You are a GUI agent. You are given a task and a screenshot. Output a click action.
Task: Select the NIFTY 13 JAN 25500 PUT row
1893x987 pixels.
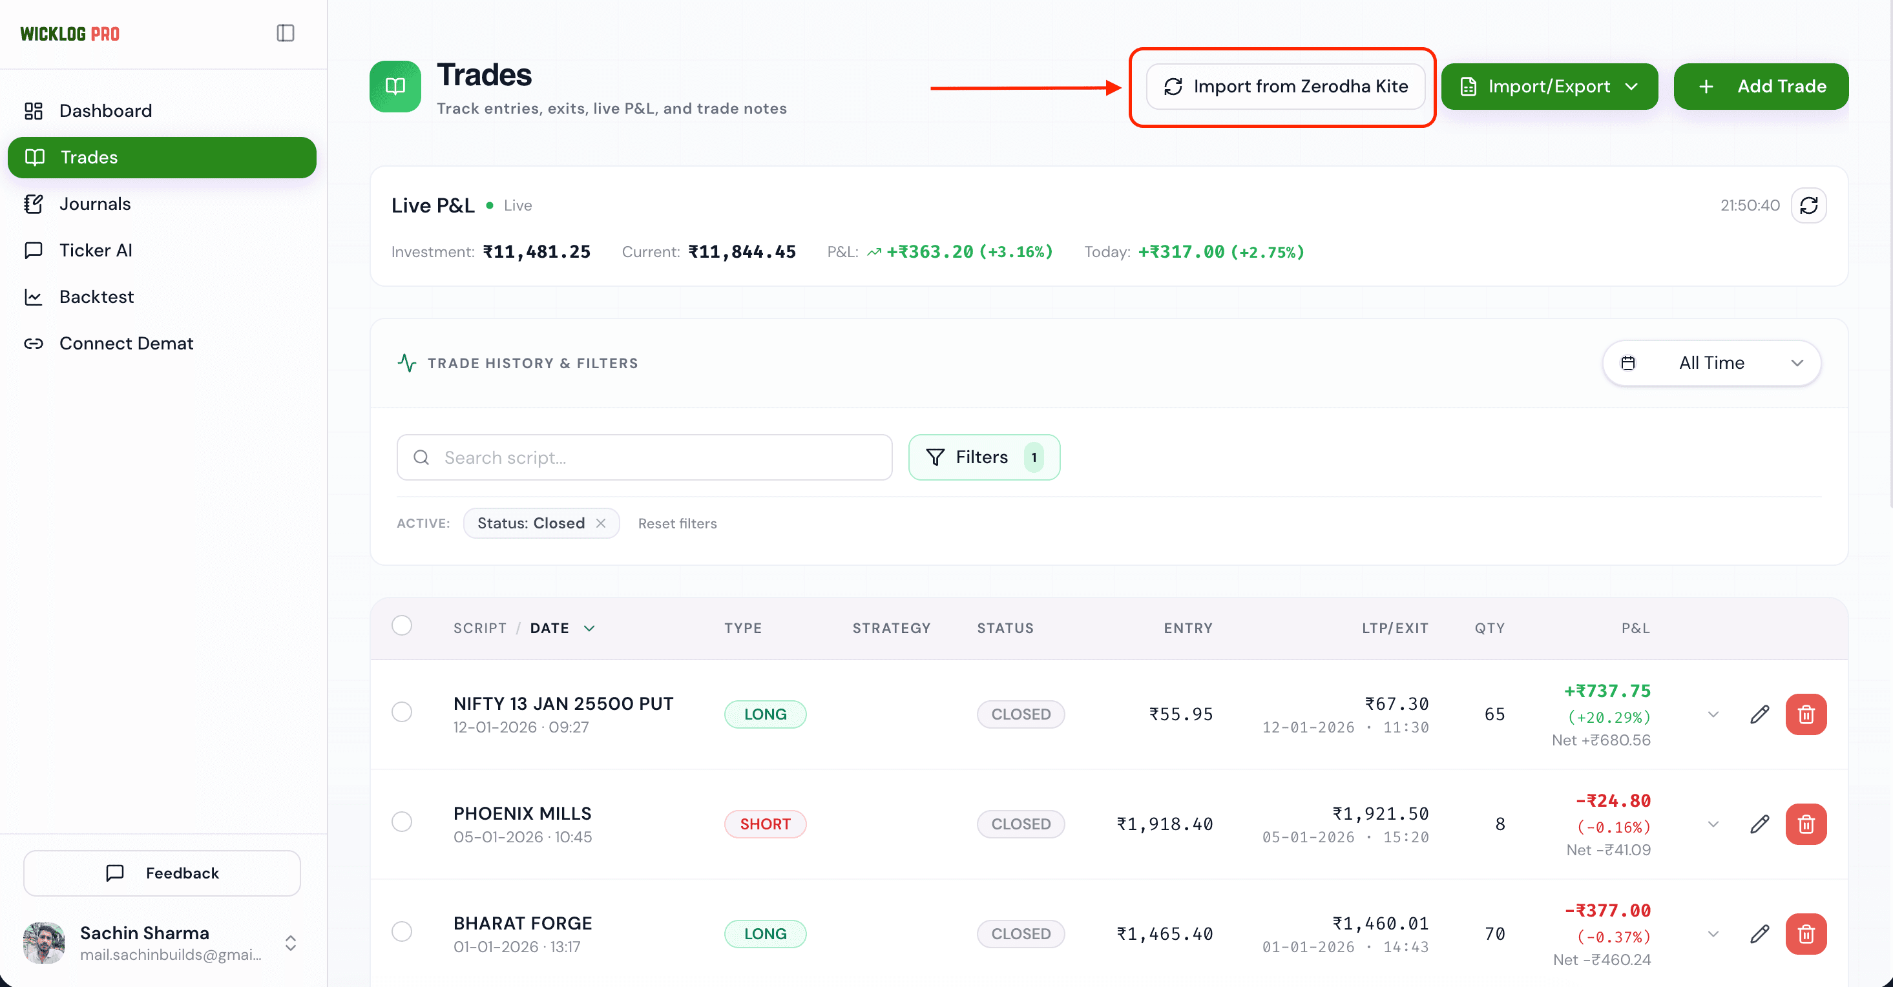402,712
